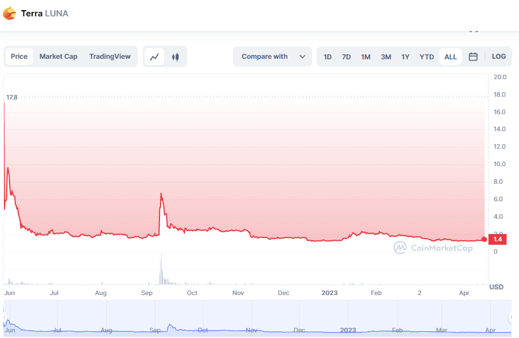Image resolution: width=519 pixels, height=338 pixels.
Task: Switch to line chart view icon
Action: click(x=154, y=57)
